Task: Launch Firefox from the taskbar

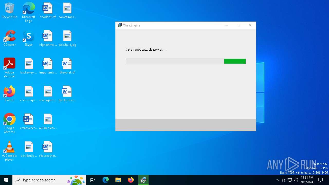Action: point(131,180)
